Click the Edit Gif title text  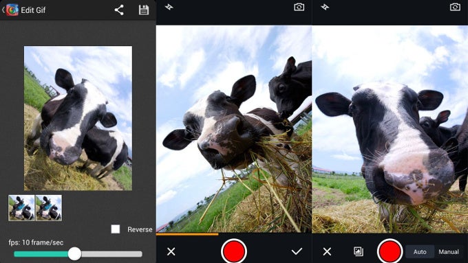[33, 10]
